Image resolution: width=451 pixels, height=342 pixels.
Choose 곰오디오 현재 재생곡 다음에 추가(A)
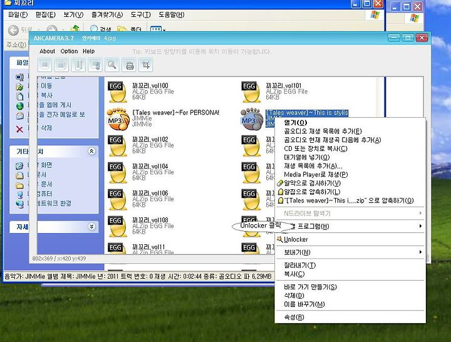(x=350, y=140)
